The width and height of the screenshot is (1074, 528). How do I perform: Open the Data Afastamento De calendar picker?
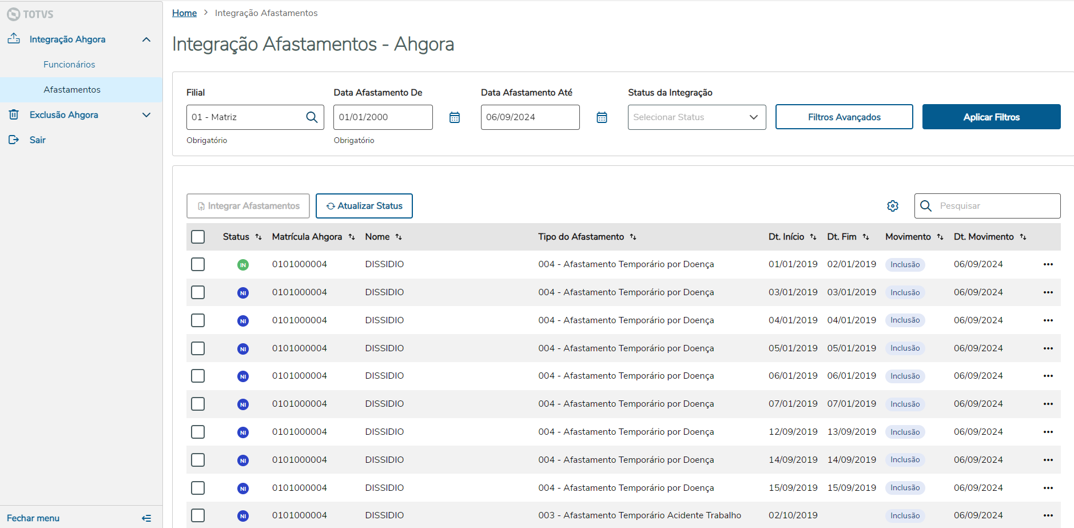[455, 117]
